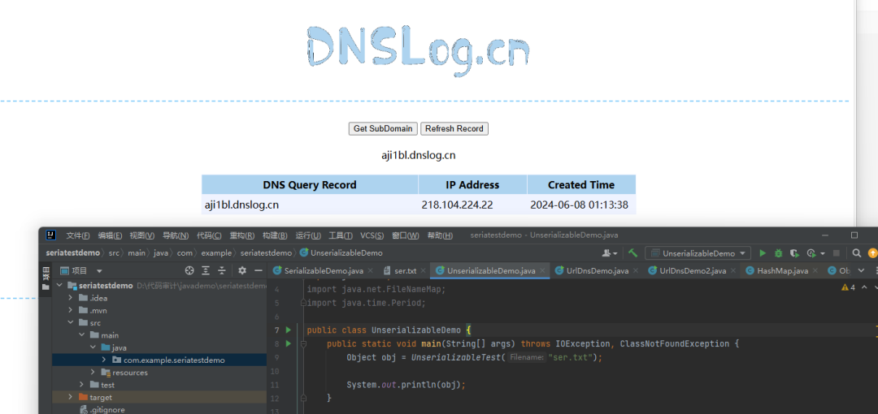Click the IP address 218.104.224.22 cell
878x414 pixels.
pyautogui.click(x=472, y=205)
